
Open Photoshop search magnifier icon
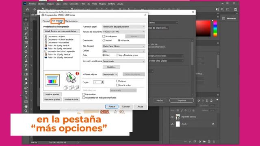tap(222, 9)
